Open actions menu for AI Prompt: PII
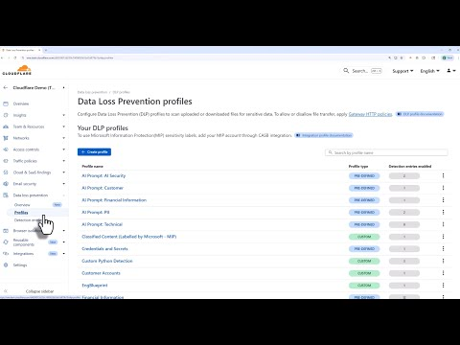The image size is (460, 345). tap(443, 212)
